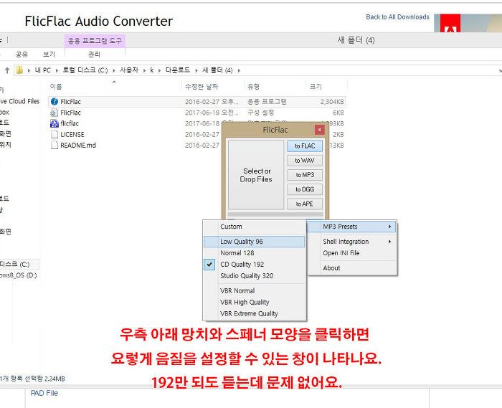Click the Up arrow in Explorer navigation

point(7,70)
